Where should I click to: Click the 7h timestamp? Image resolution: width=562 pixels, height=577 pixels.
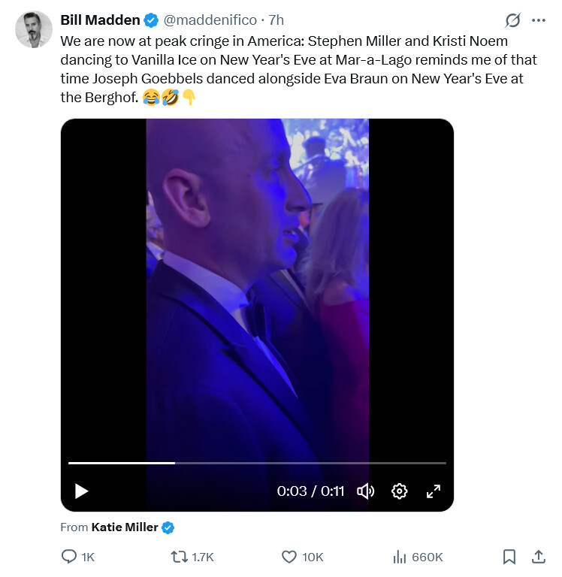(x=276, y=20)
